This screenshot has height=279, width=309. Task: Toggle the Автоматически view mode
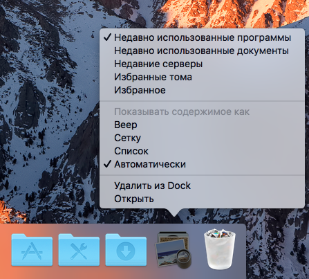click(202, 164)
